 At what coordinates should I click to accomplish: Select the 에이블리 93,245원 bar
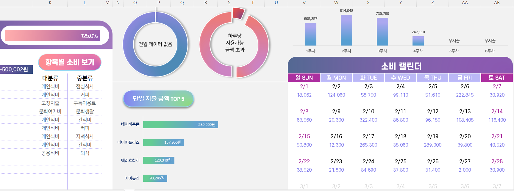(155, 178)
